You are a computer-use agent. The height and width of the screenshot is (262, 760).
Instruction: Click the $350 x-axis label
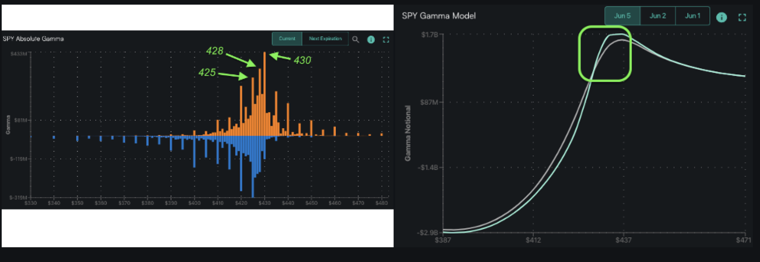[x=77, y=203]
